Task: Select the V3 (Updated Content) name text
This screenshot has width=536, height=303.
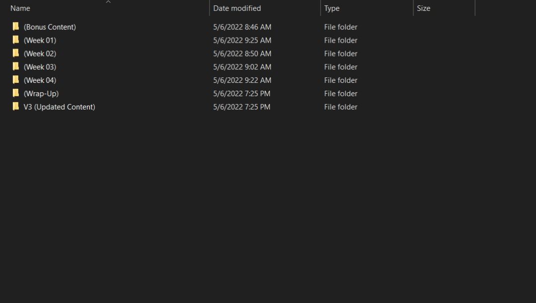Action: point(59,107)
